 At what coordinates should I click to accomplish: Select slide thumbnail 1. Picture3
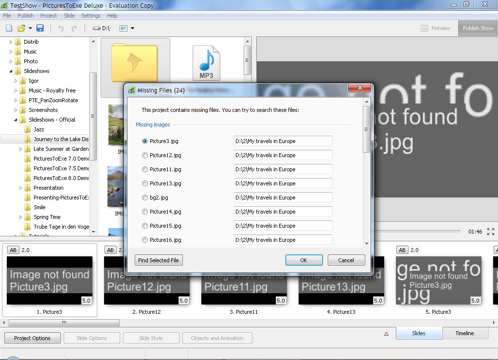click(50, 281)
